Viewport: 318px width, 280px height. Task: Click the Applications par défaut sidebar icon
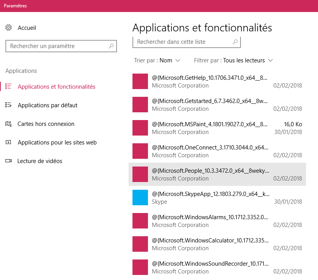[8, 105]
